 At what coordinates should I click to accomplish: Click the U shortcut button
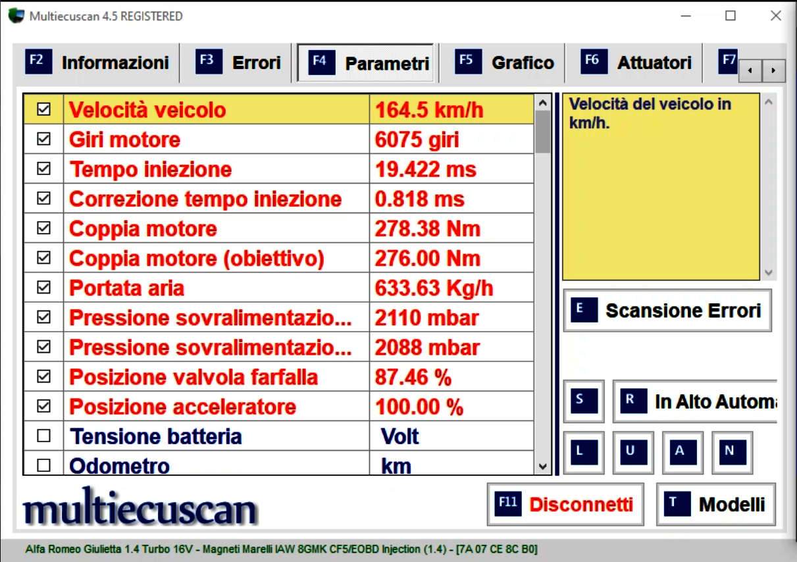tap(633, 453)
